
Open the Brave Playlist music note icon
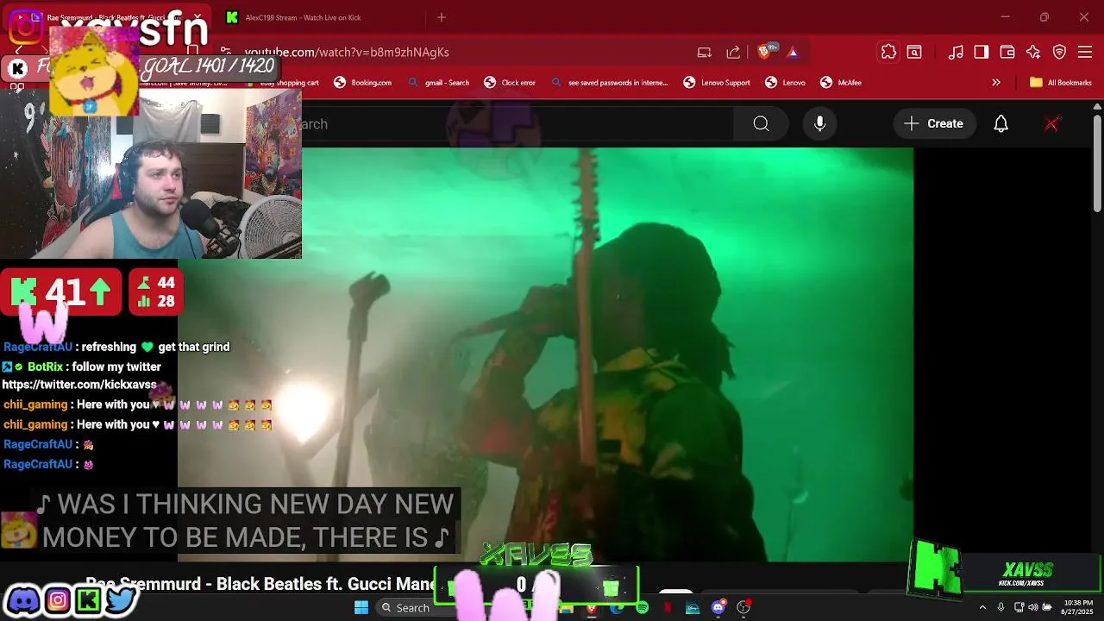pyautogui.click(x=956, y=53)
